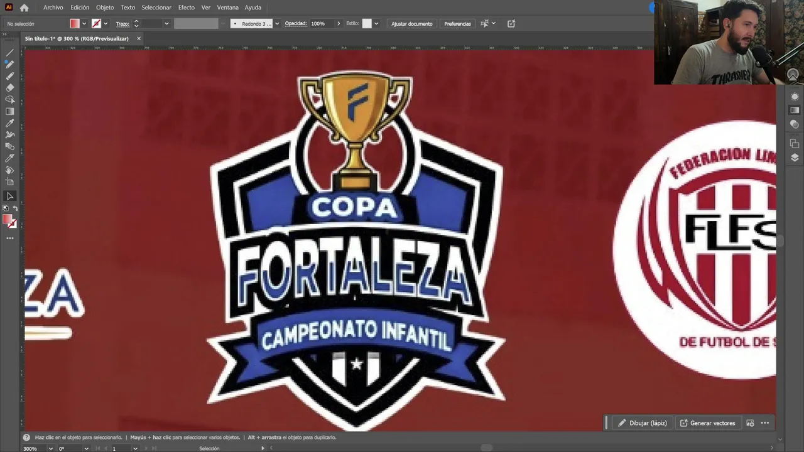Select the Puppet Warp tool
804x452 pixels.
pos(9,135)
